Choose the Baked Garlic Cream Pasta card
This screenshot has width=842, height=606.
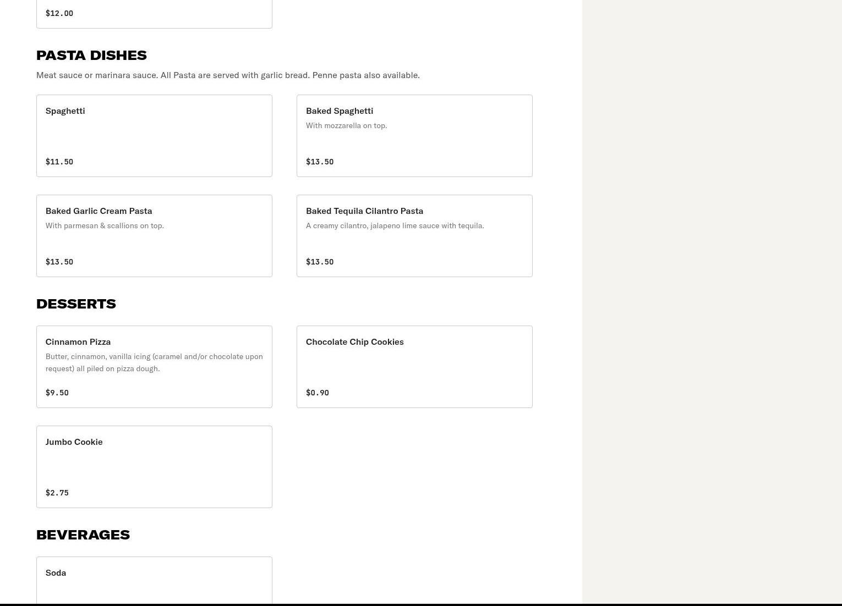click(x=154, y=236)
